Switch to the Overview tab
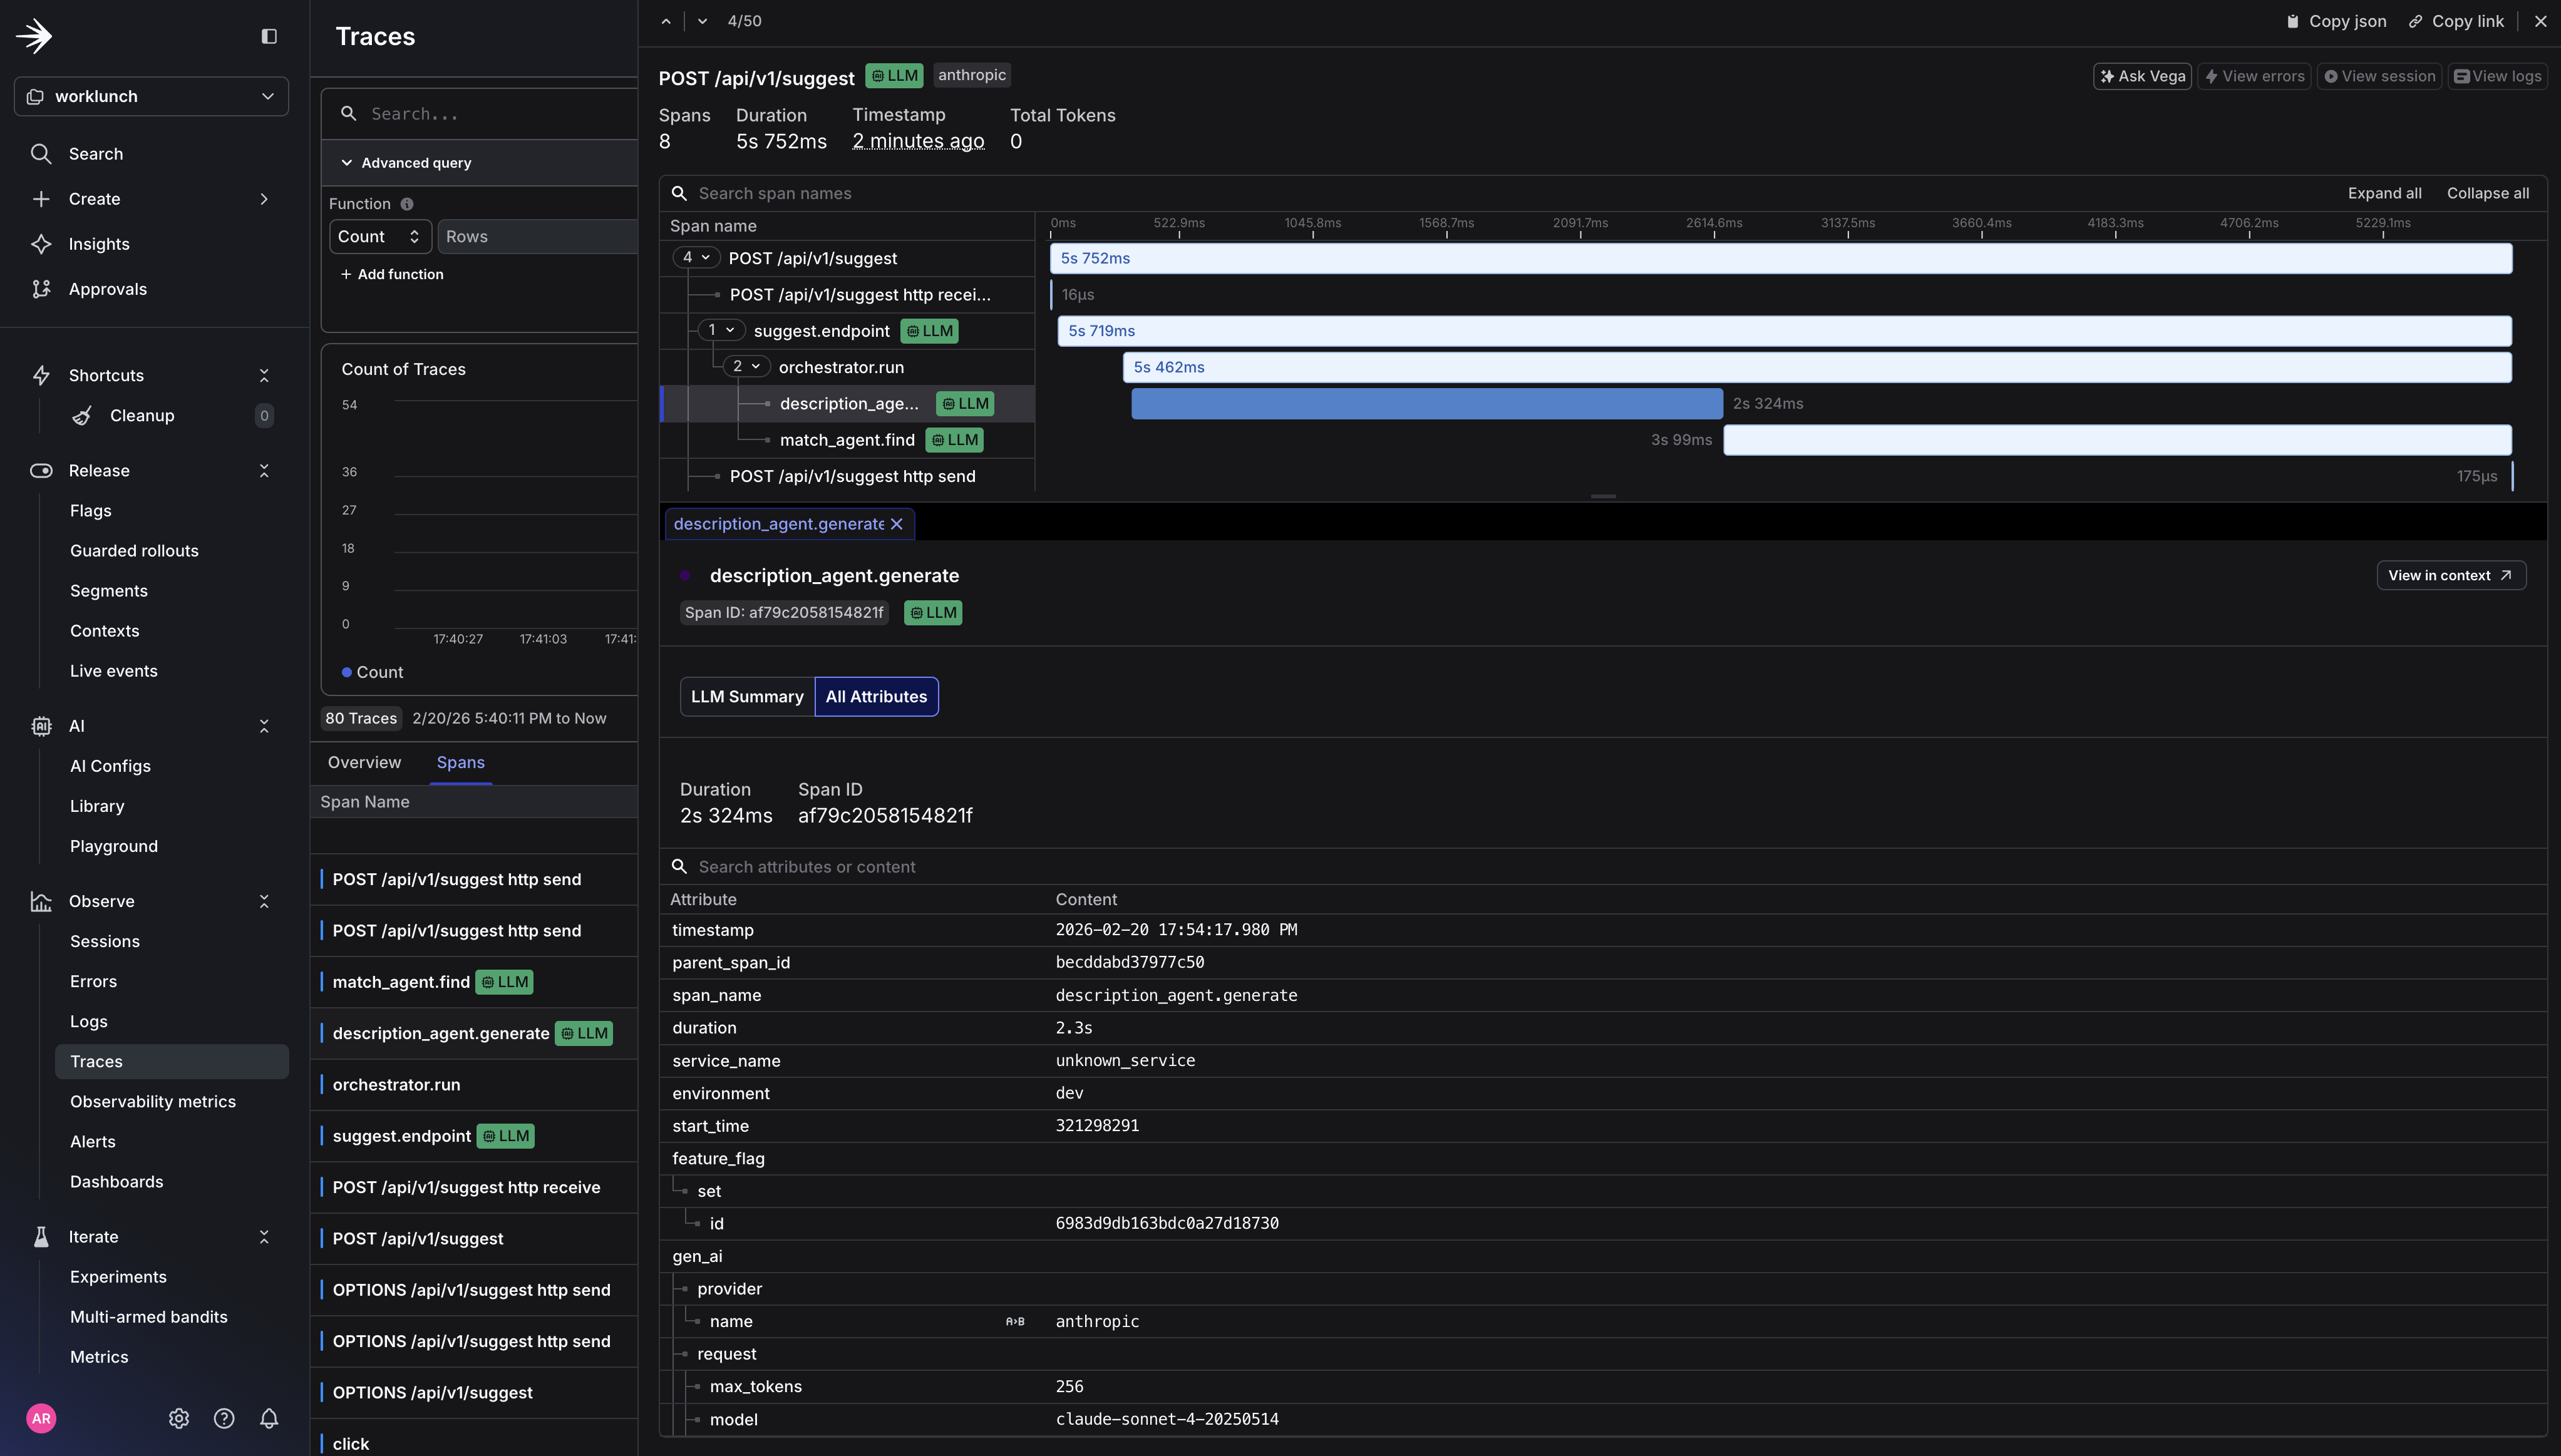2561x1456 pixels. point(364,762)
